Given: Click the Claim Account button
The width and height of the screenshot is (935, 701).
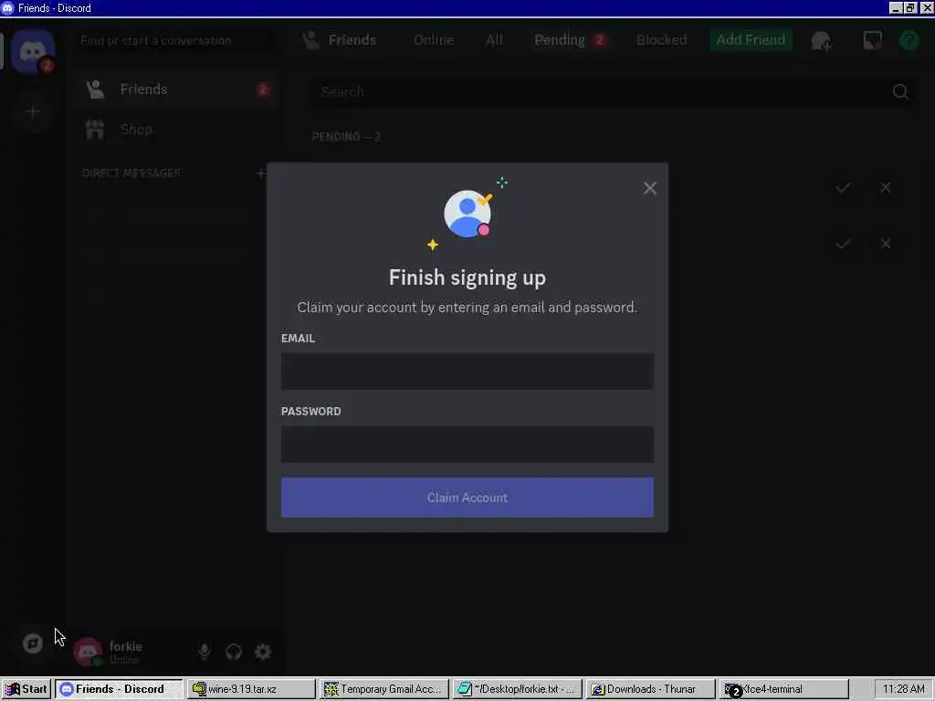Looking at the screenshot, I should click(467, 497).
